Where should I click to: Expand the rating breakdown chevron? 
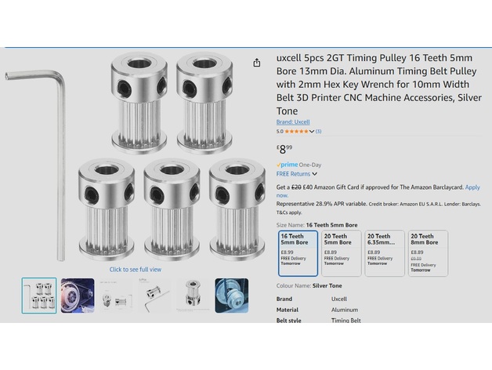point(312,132)
